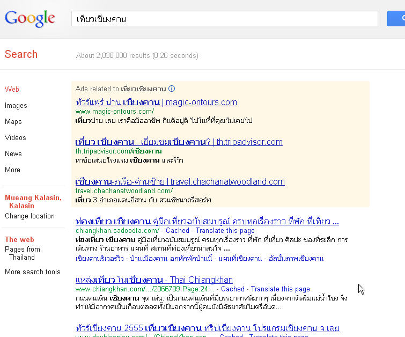Filter by Pages from Thailand
Viewport: 405px width, 337px height.
[23, 253]
